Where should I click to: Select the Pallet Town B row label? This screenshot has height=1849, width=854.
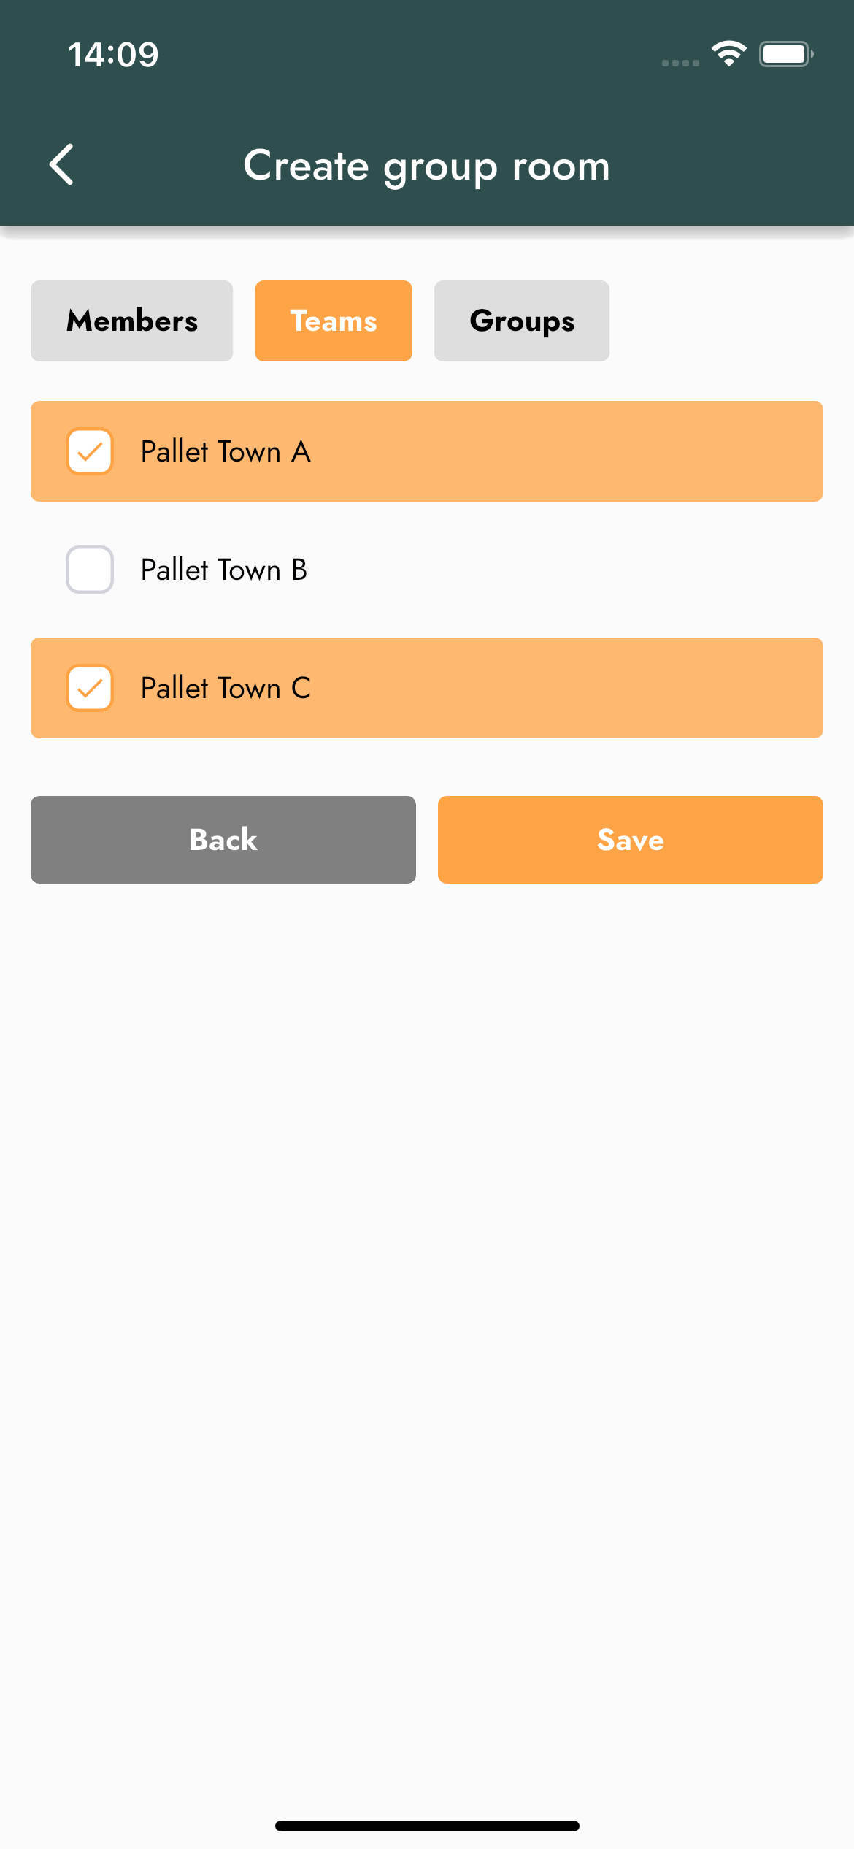[224, 570]
